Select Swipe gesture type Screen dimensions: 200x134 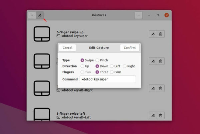(87, 60)
